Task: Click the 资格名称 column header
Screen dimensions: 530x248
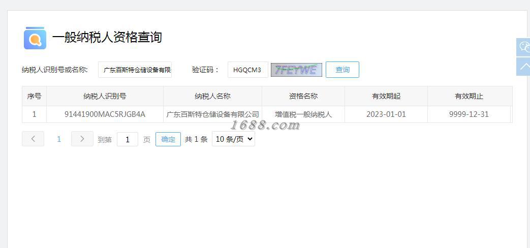Action: [x=303, y=96]
